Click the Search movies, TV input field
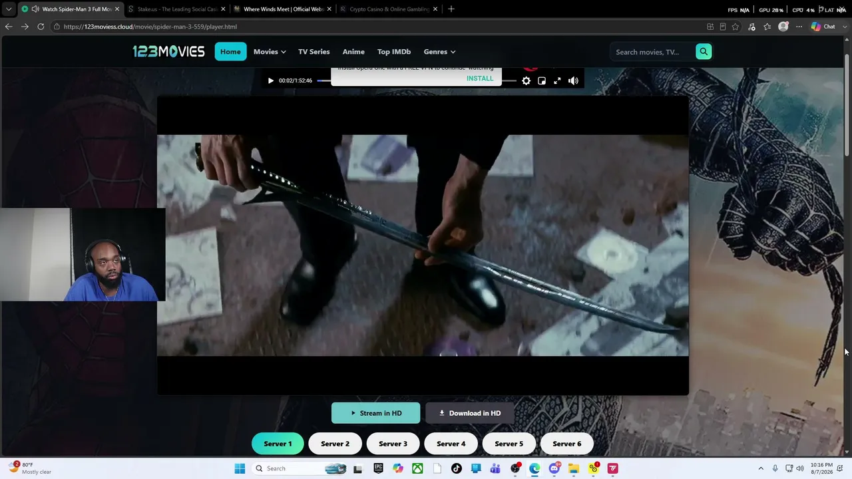Screen dimensions: 852x479 click(652, 52)
